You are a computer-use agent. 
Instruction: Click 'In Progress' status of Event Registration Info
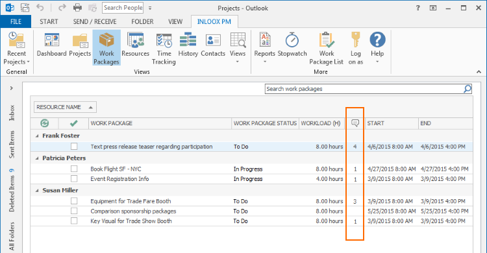click(248, 179)
